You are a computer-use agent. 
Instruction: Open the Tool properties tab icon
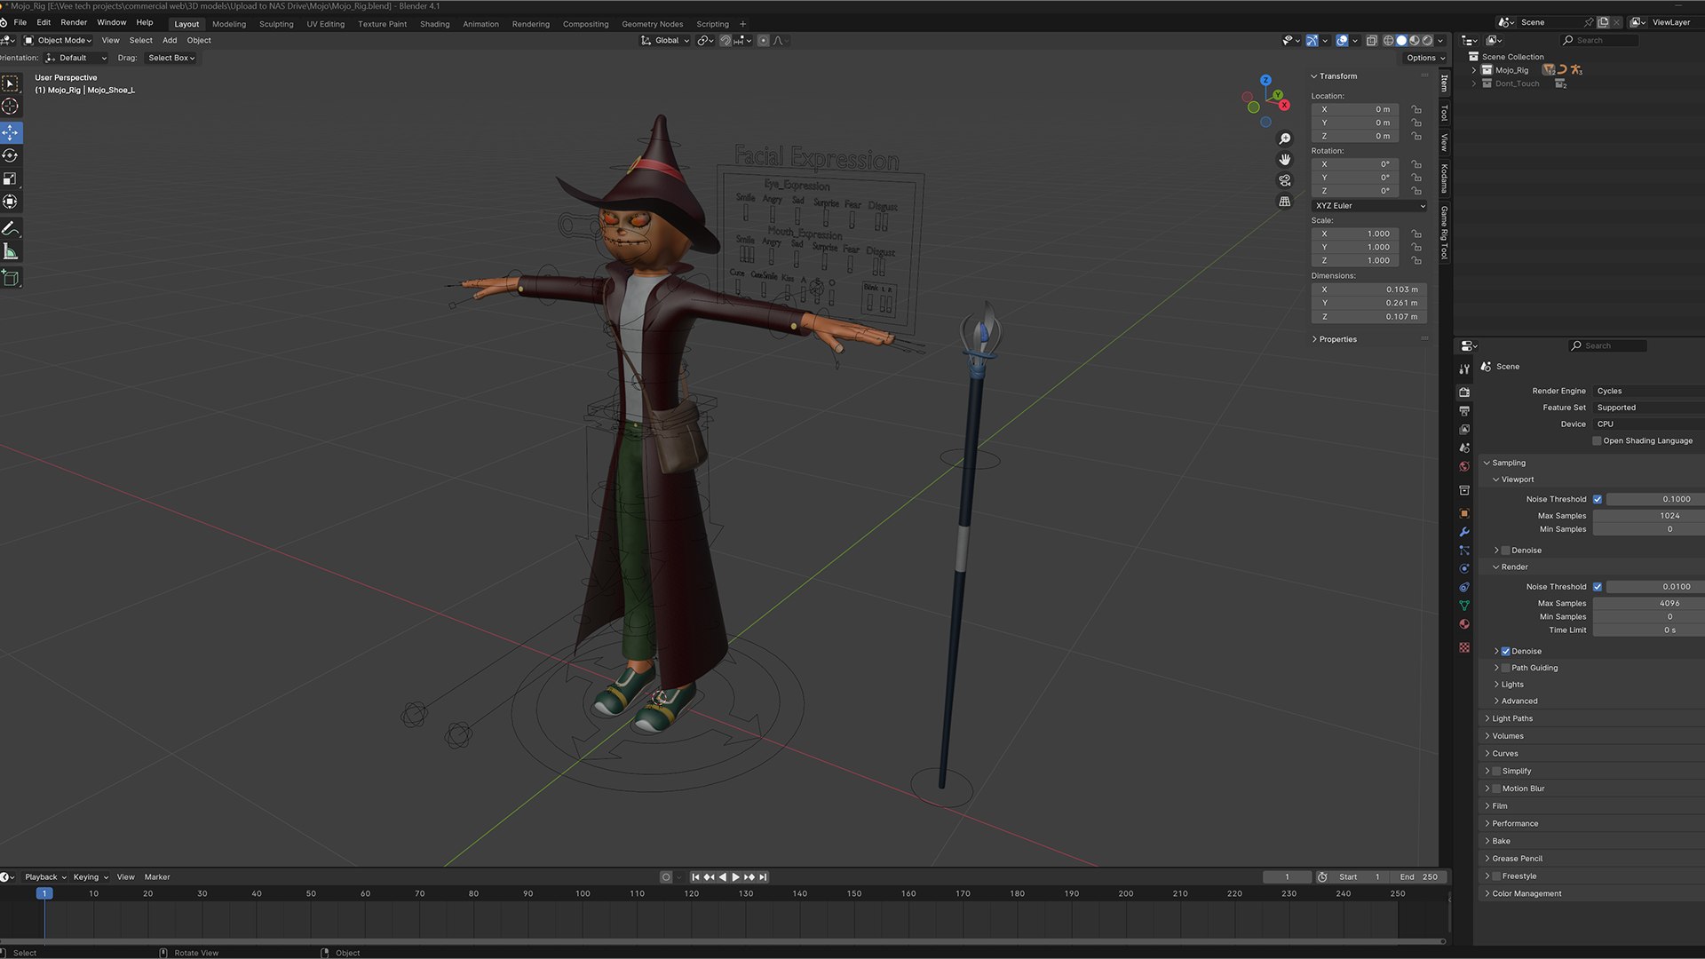pos(1464,369)
